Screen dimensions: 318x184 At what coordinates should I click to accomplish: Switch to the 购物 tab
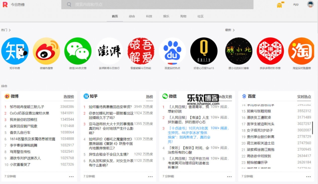(x=183, y=16)
